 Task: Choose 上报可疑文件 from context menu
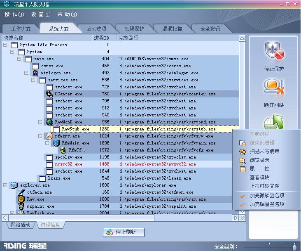tap(264, 186)
